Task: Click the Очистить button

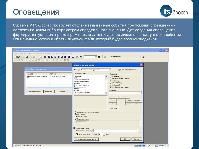Action: tap(114, 108)
